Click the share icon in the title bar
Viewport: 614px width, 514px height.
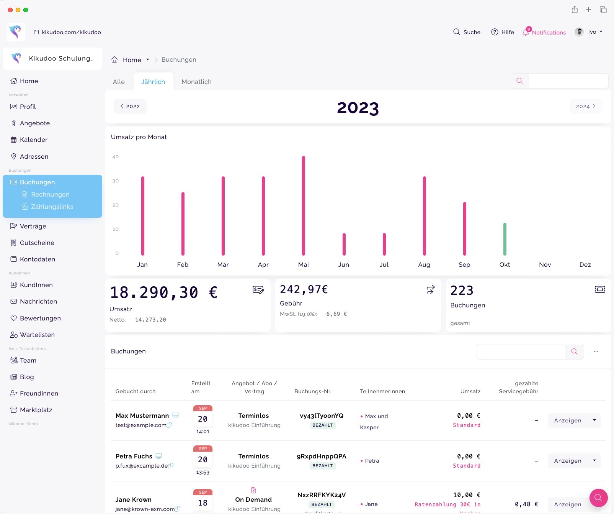click(575, 10)
